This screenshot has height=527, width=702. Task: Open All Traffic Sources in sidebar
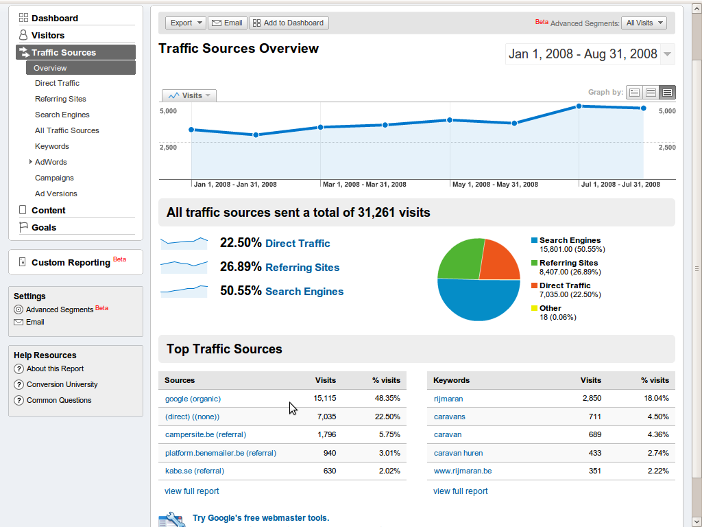(66, 130)
